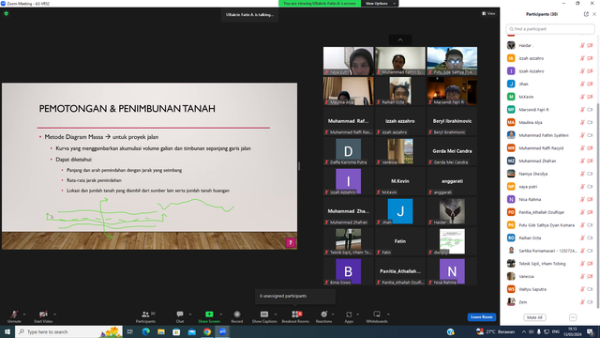Change the gallery View layout

488,13
